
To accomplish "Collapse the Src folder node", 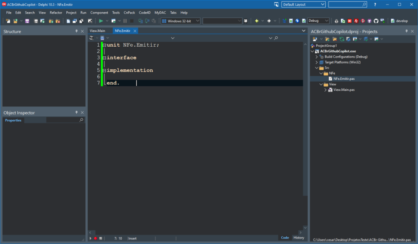I will (317, 68).
